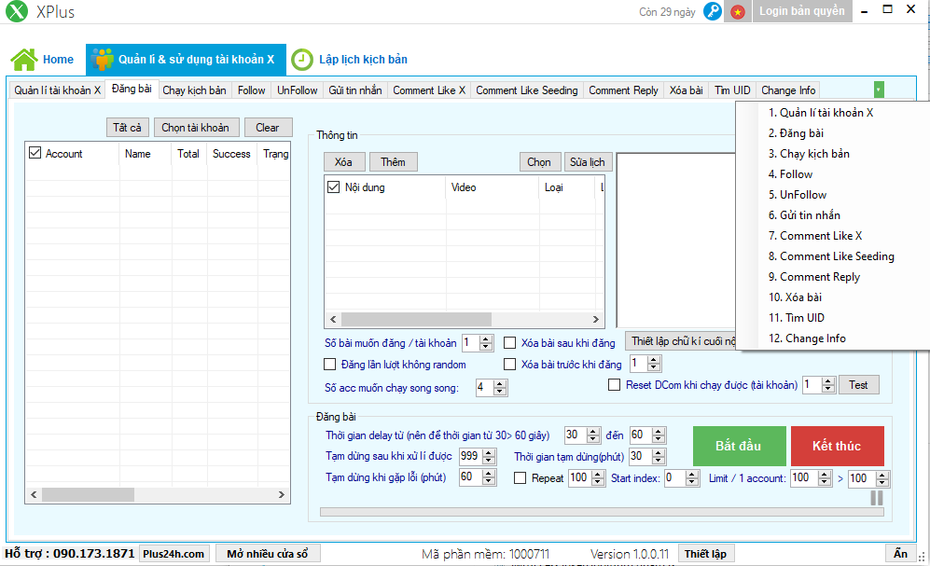
Task: Switch to the UnFollow tab
Action: (298, 90)
